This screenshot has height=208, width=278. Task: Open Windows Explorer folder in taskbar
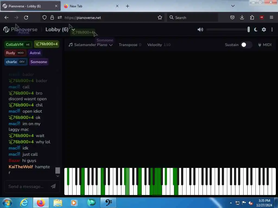coord(58,203)
